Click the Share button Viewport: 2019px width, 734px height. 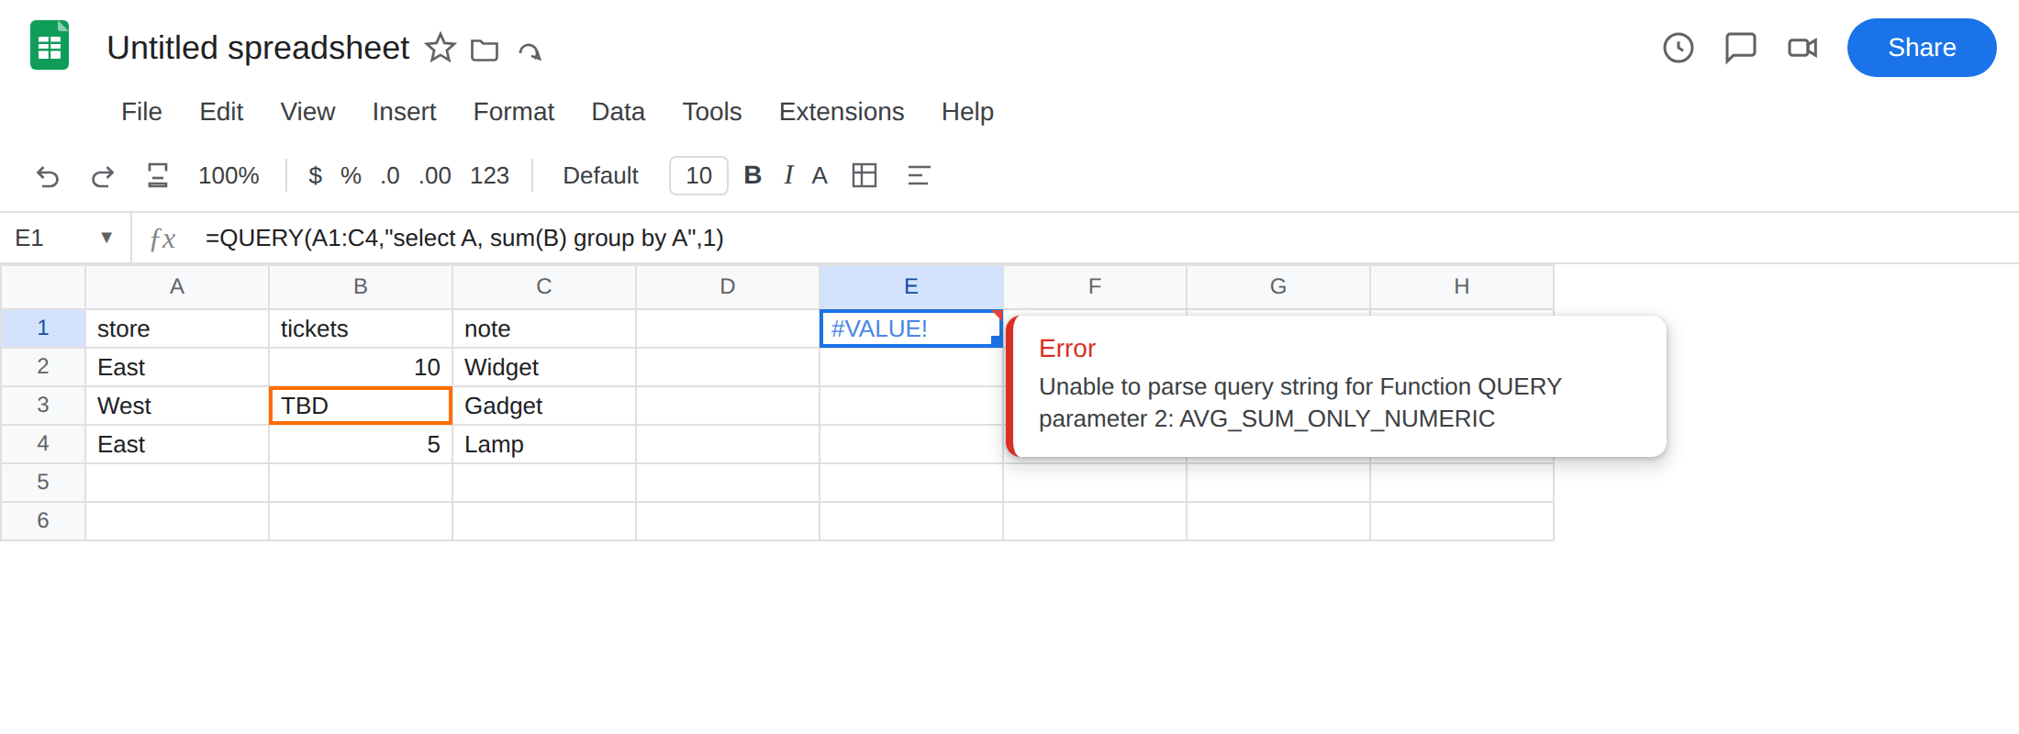coord(1922,48)
